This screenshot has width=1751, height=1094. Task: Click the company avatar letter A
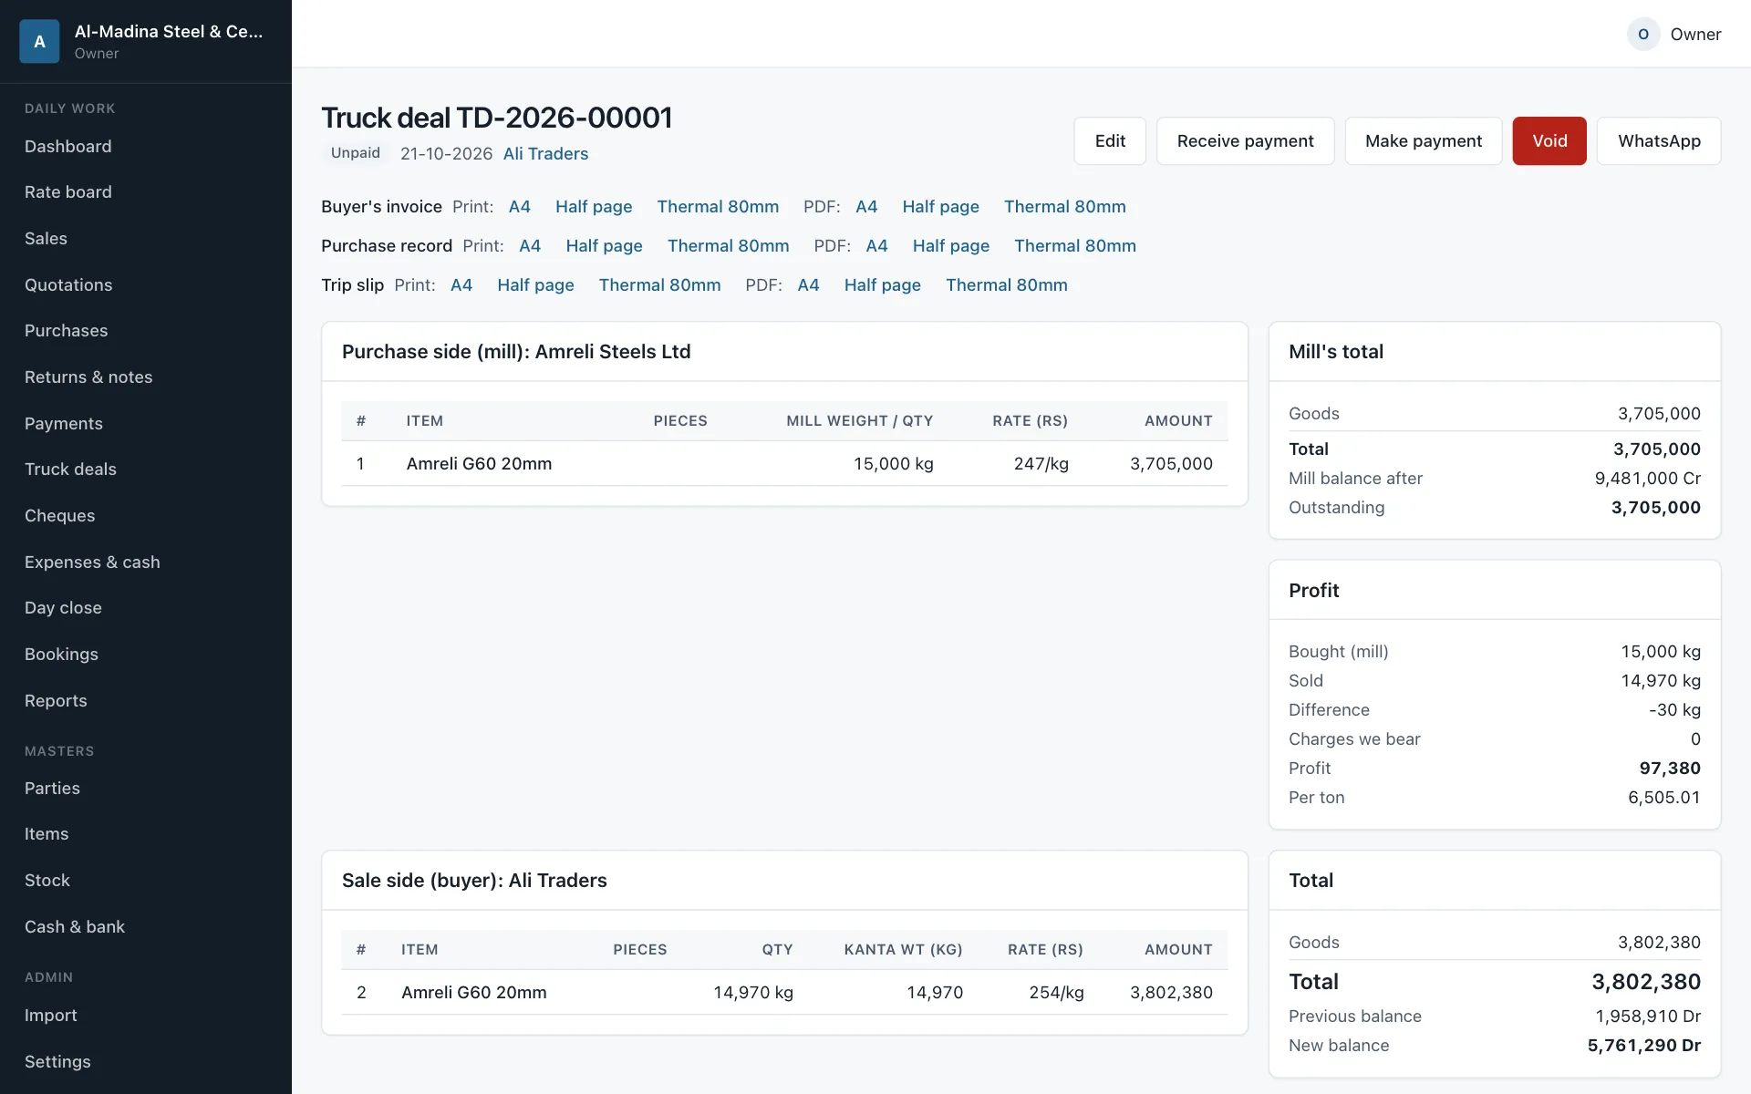tap(39, 41)
